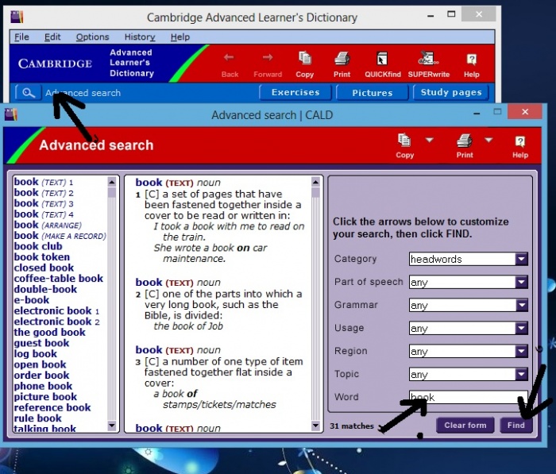Select 'double-book' in the results list
This screenshot has width=556, height=474.
pos(45,289)
